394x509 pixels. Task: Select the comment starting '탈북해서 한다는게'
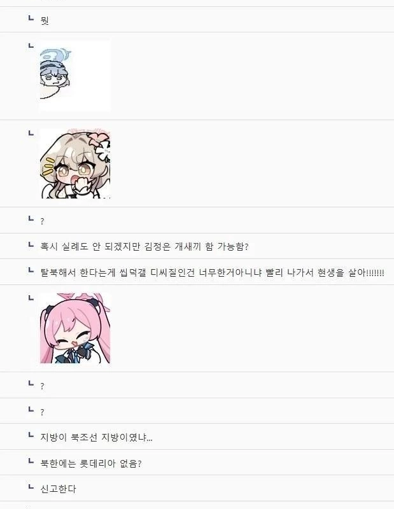[212, 272]
